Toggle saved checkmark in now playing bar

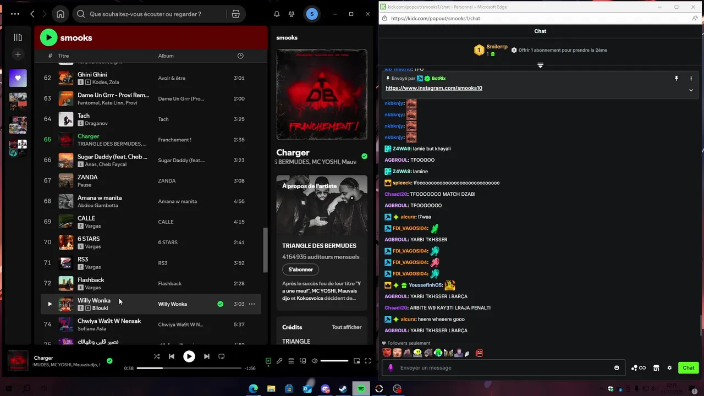tap(109, 361)
